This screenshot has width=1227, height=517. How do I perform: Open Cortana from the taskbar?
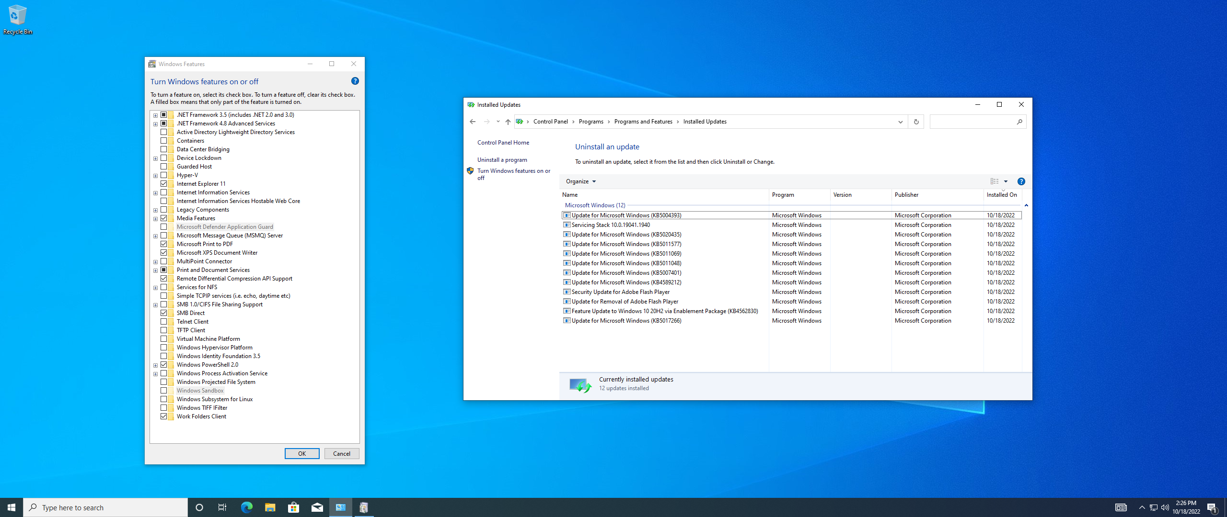tap(199, 507)
